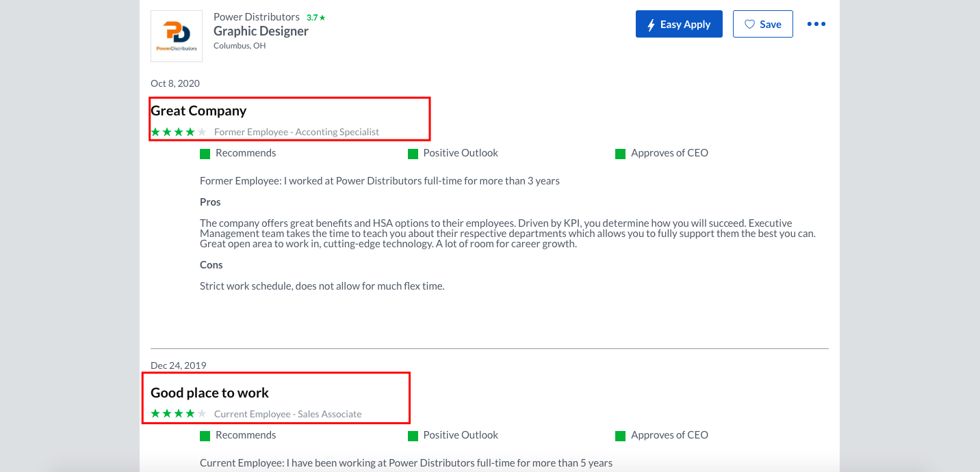Click the Power Distributors company logo
980x472 pixels.
tap(177, 36)
